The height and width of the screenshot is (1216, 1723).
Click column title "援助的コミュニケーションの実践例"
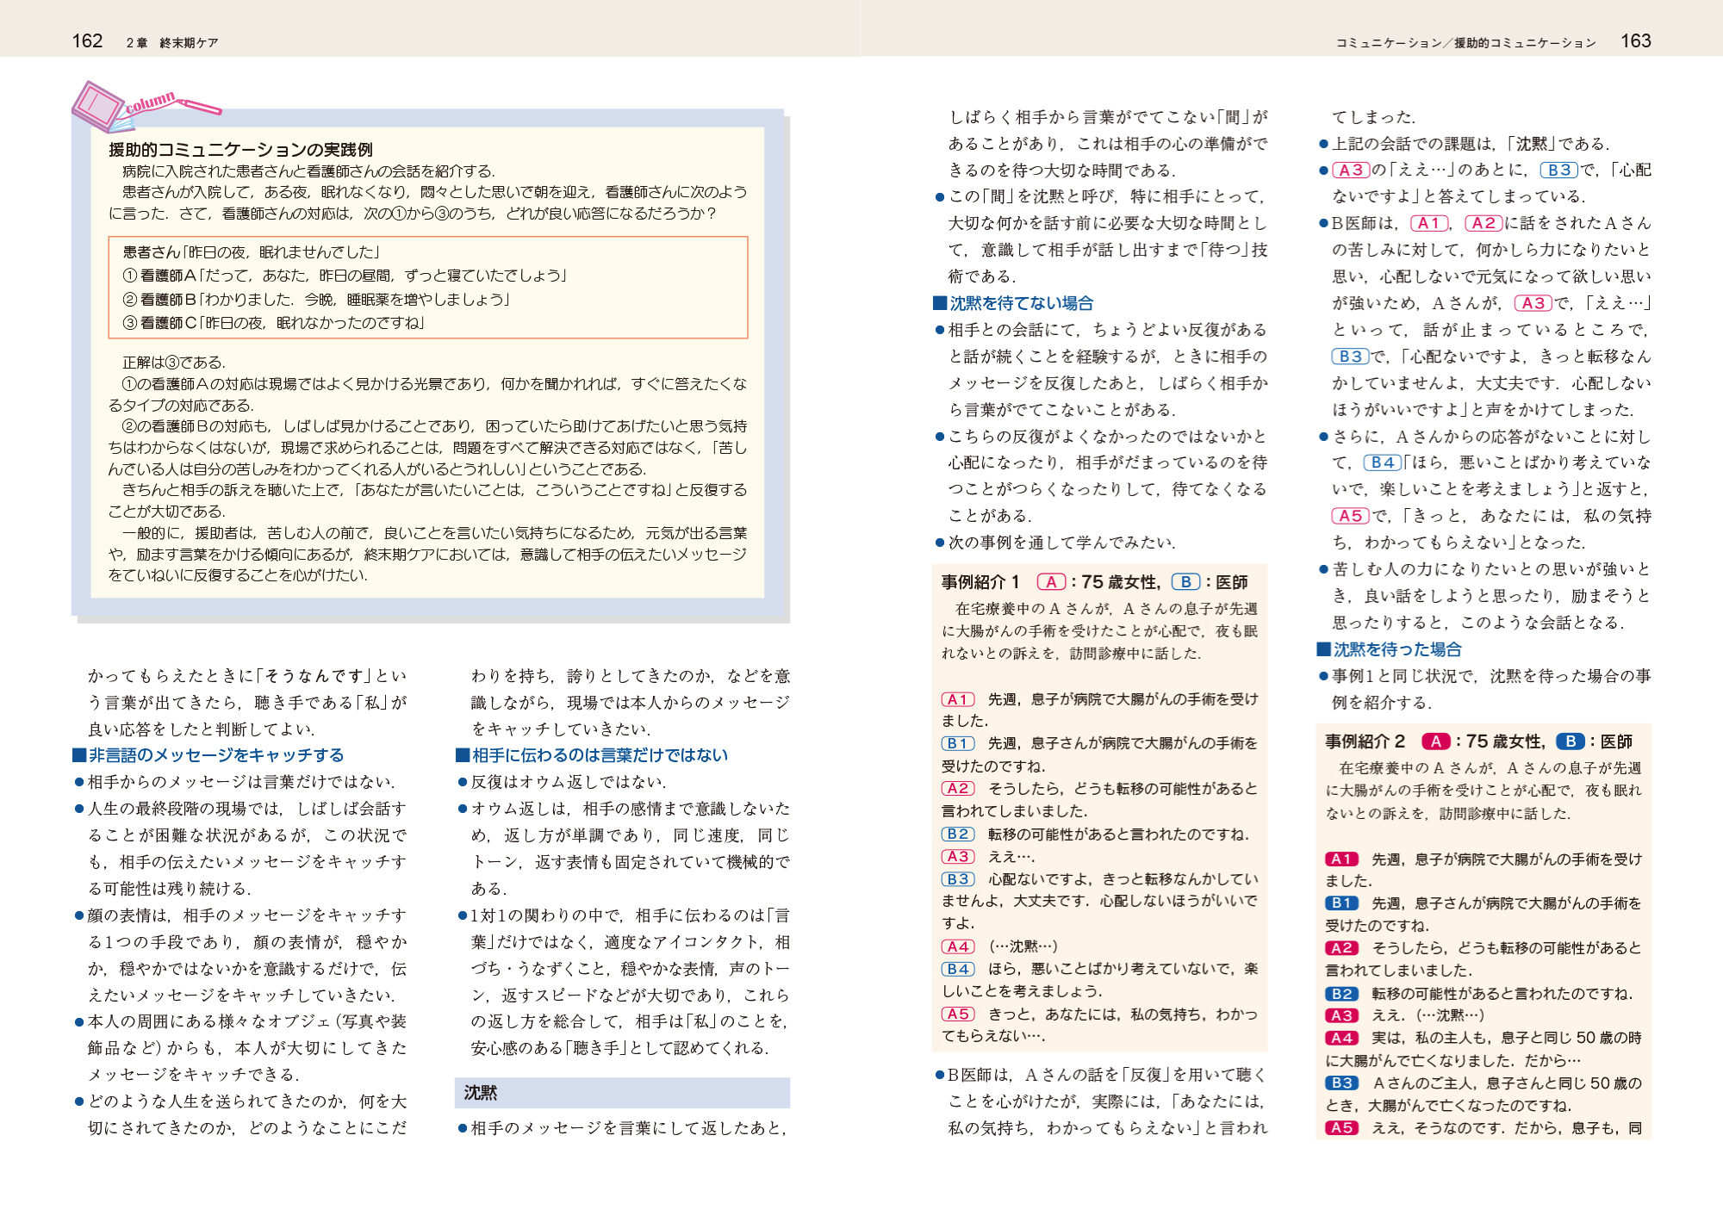240,150
